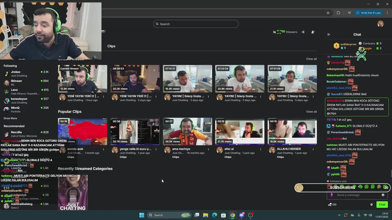Open the MnnQ channel in Following
This screenshot has width=392, height=220.
(26, 109)
